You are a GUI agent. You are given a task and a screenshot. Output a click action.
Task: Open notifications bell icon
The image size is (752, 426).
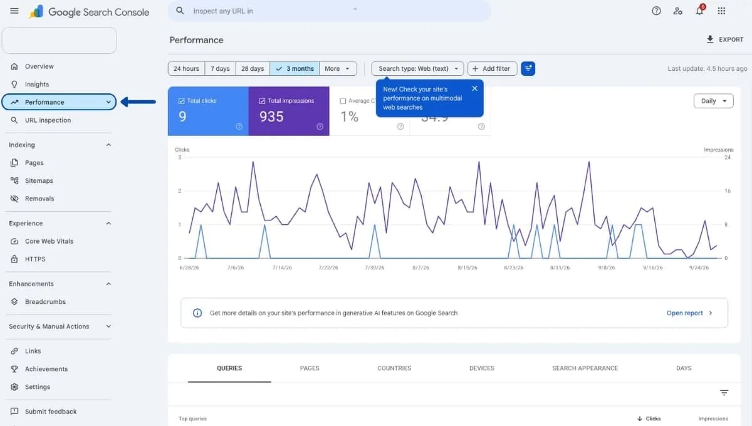click(700, 11)
